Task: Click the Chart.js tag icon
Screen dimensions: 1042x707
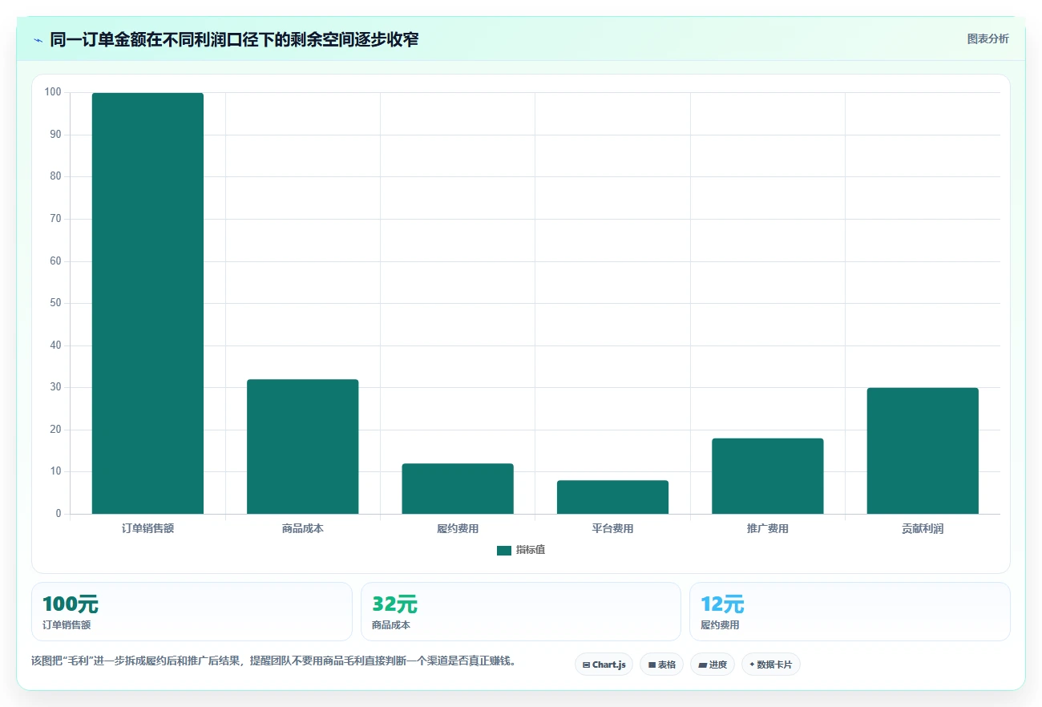Action: pyautogui.click(x=587, y=665)
